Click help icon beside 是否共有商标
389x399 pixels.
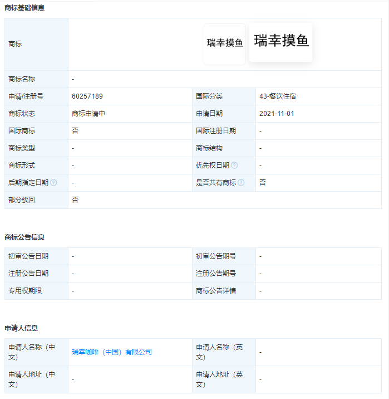(x=241, y=183)
